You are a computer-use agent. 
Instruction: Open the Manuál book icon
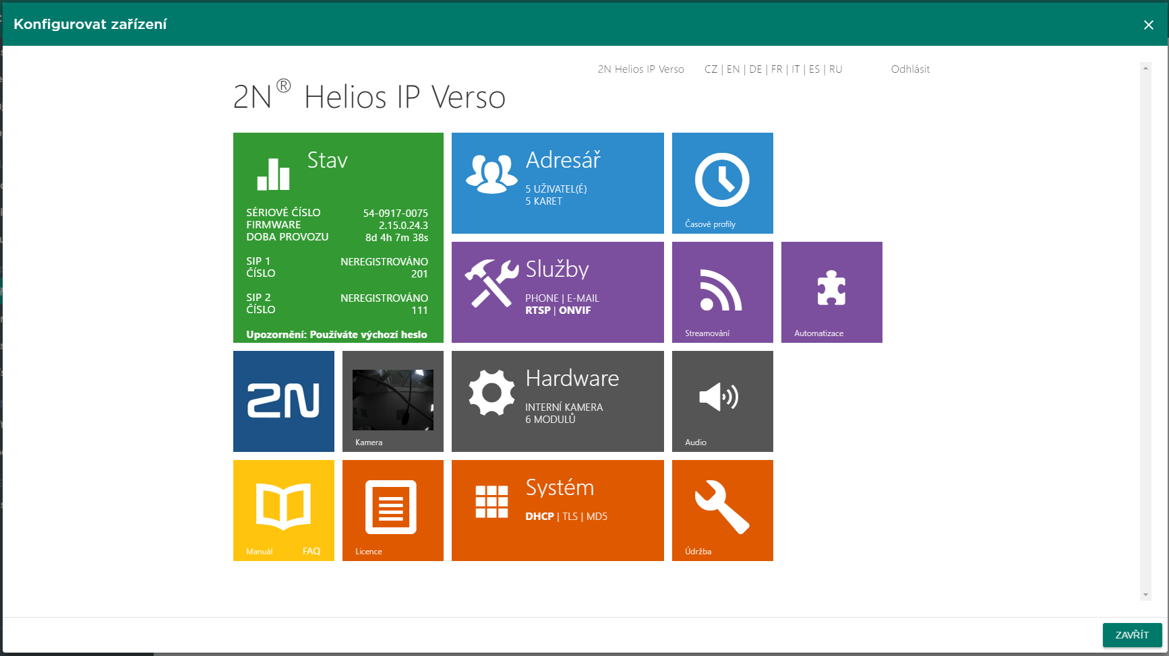(284, 506)
